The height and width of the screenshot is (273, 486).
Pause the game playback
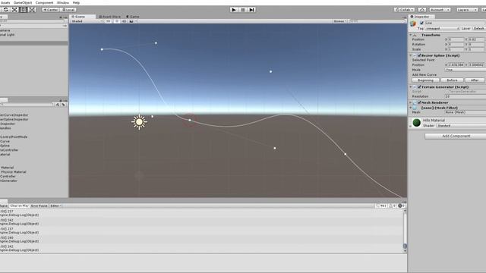coord(243,10)
